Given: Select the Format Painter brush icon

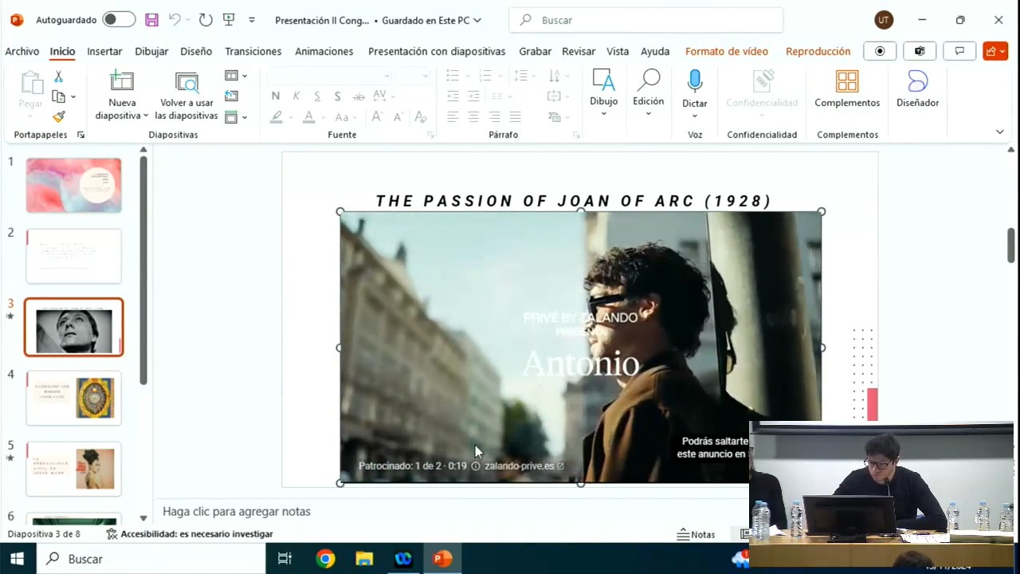Looking at the screenshot, I should point(58,116).
